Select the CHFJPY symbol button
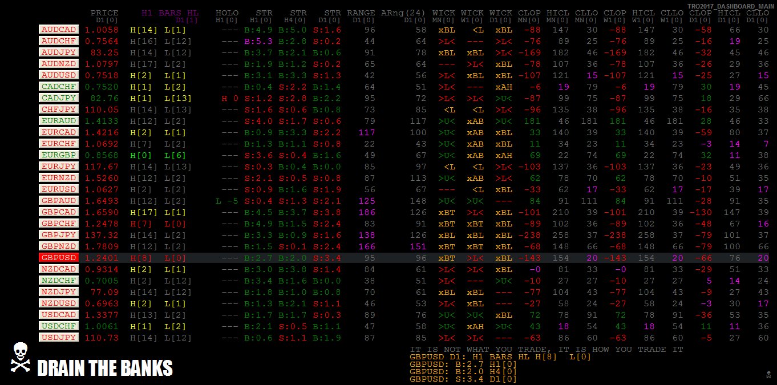This screenshot has height=385, width=777. tap(59, 109)
